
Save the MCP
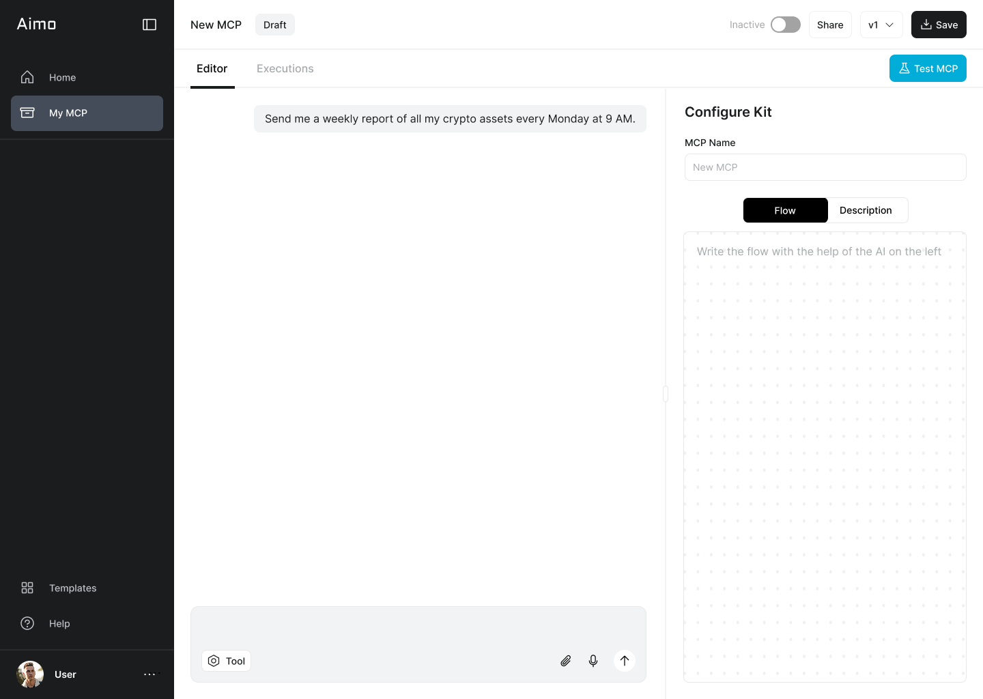[939, 25]
